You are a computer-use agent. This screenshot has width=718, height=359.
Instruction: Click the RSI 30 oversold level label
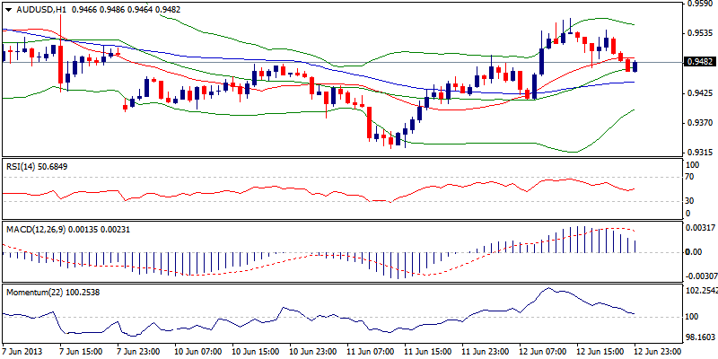(690, 200)
